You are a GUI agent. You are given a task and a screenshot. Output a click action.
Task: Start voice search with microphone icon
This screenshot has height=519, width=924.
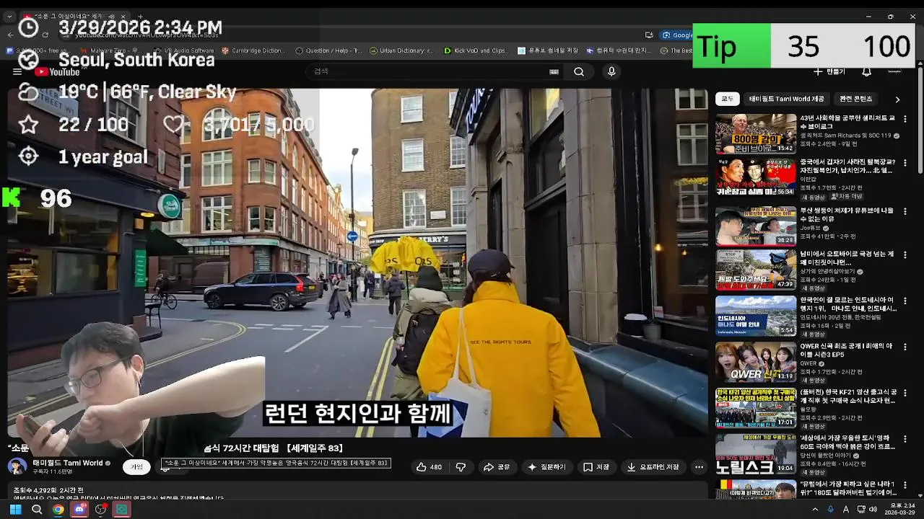point(611,71)
